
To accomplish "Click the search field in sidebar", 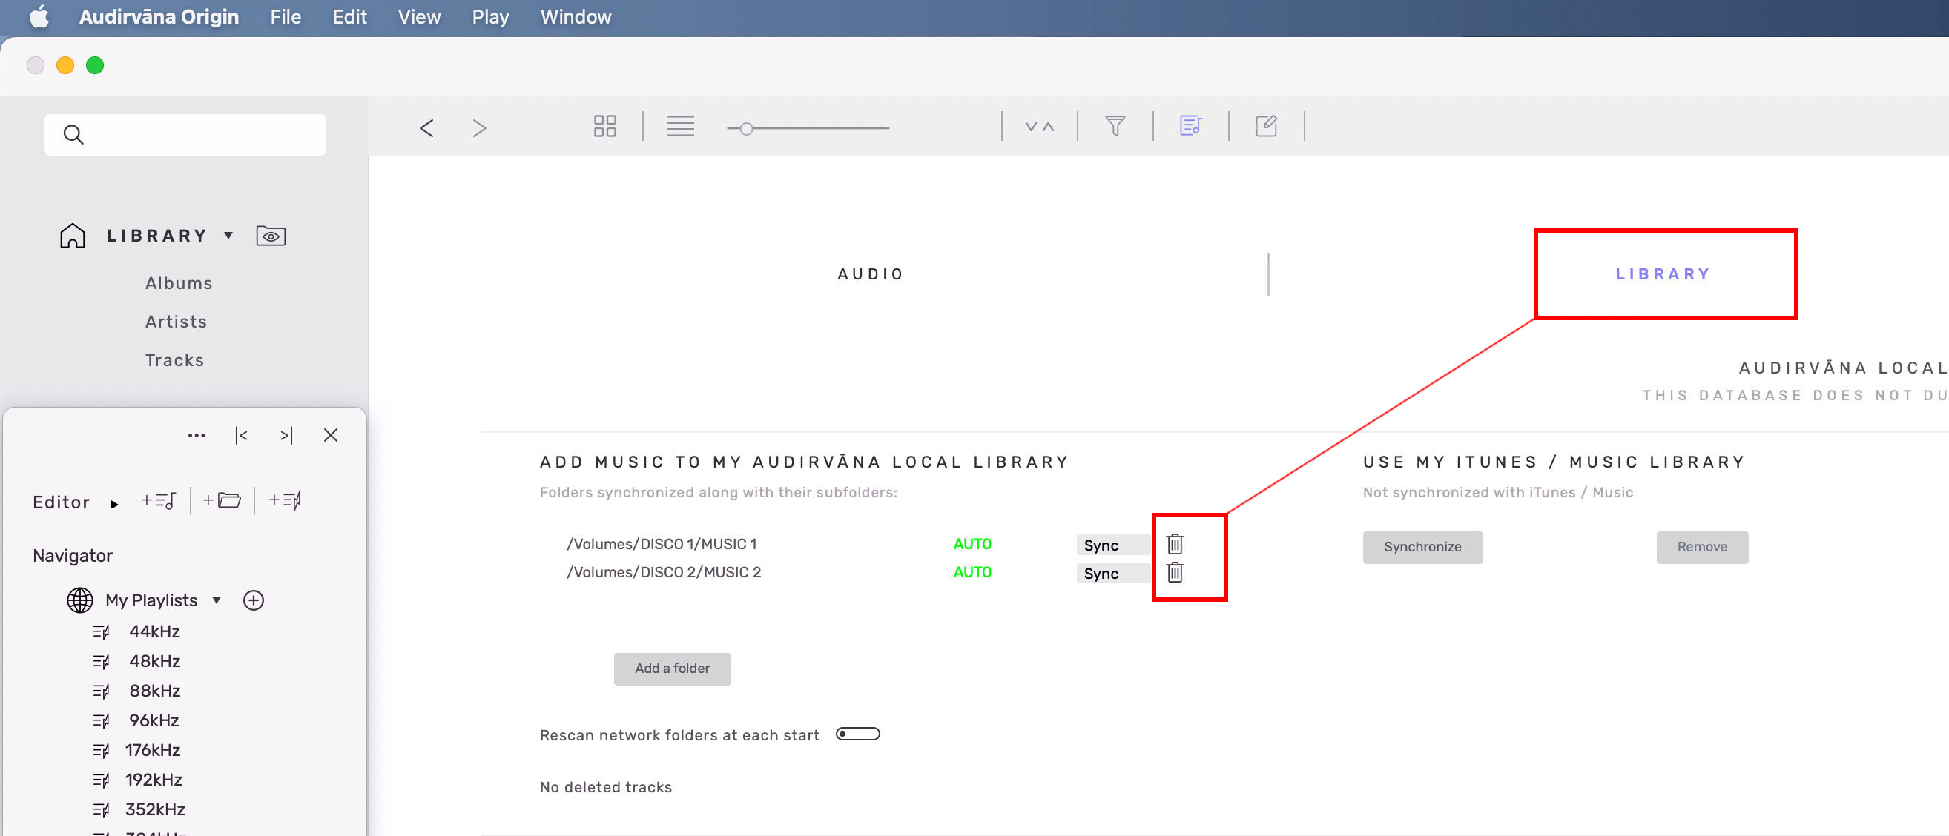I will click(x=185, y=135).
